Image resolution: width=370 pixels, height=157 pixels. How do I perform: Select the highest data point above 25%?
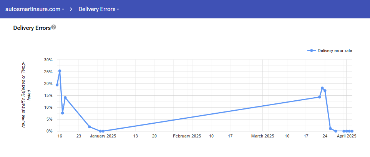pyautogui.click(x=60, y=71)
